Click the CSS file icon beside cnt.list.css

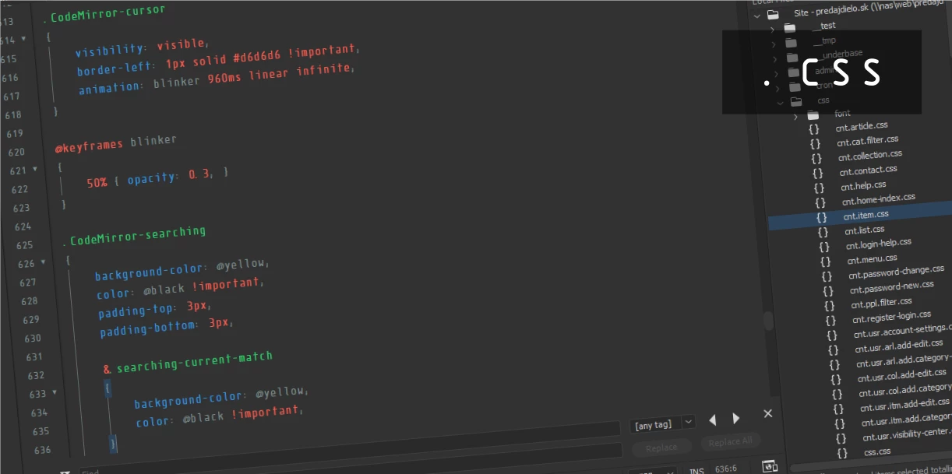pyautogui.click(x=823, y=232)
